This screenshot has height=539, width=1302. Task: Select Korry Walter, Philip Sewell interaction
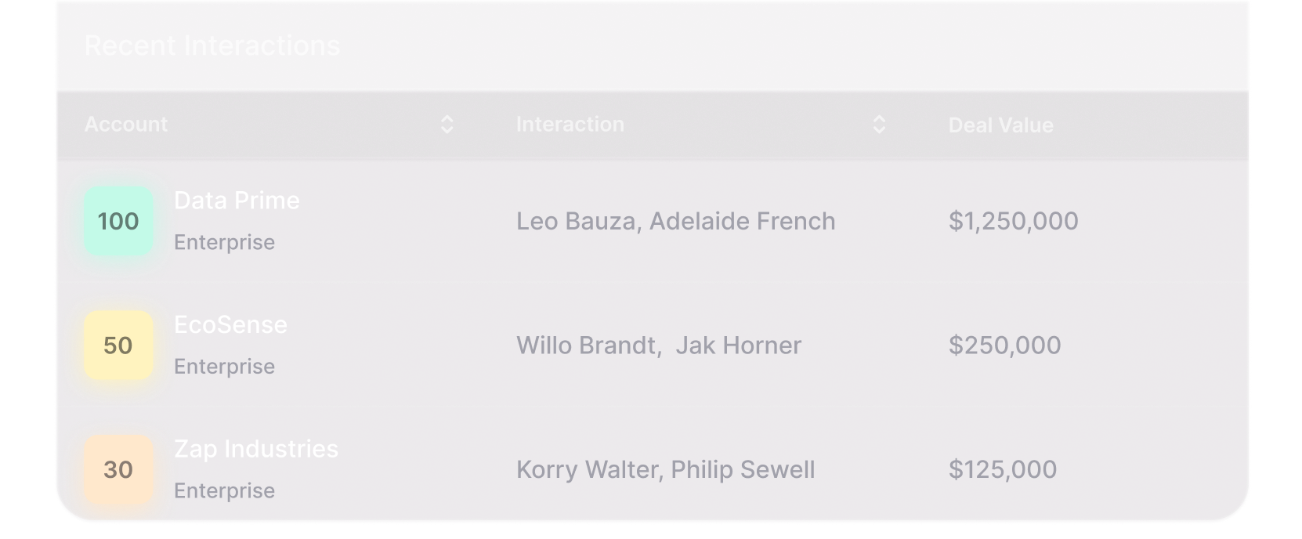tap(666, 469)
